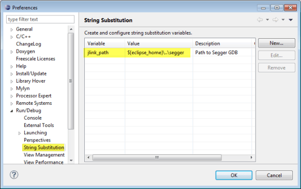Go back with the left arrow icon

click(x=260, y=20)
